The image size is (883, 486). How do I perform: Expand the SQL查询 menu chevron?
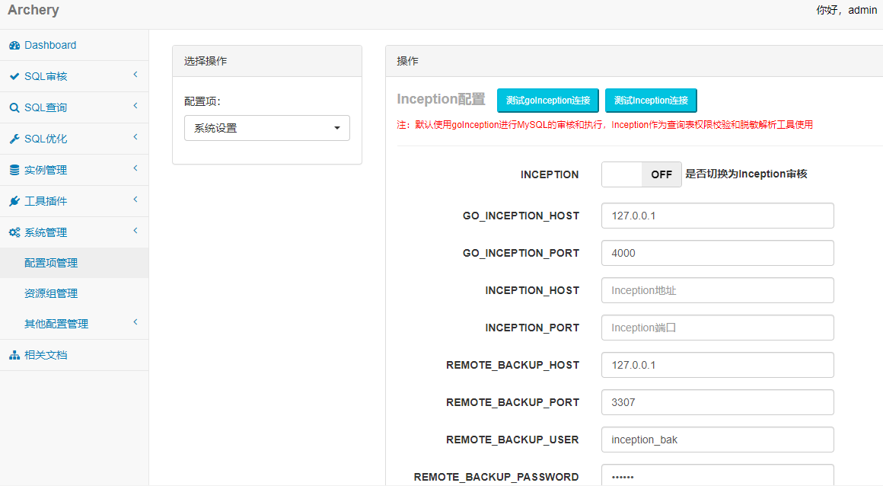[x=135, y=105]
